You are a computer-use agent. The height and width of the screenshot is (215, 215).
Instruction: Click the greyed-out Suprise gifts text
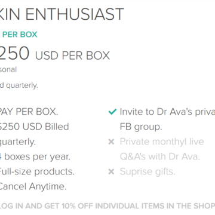tap(148, 171)
